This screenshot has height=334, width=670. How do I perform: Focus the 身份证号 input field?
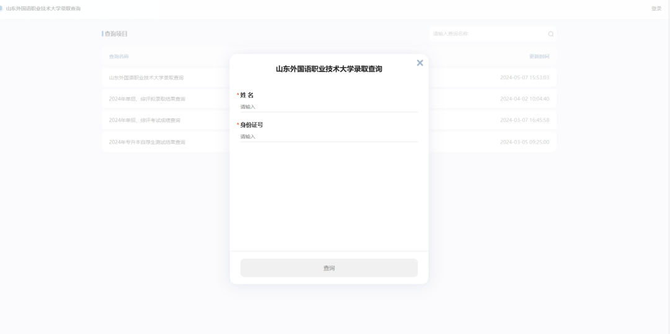coord(329,136)
